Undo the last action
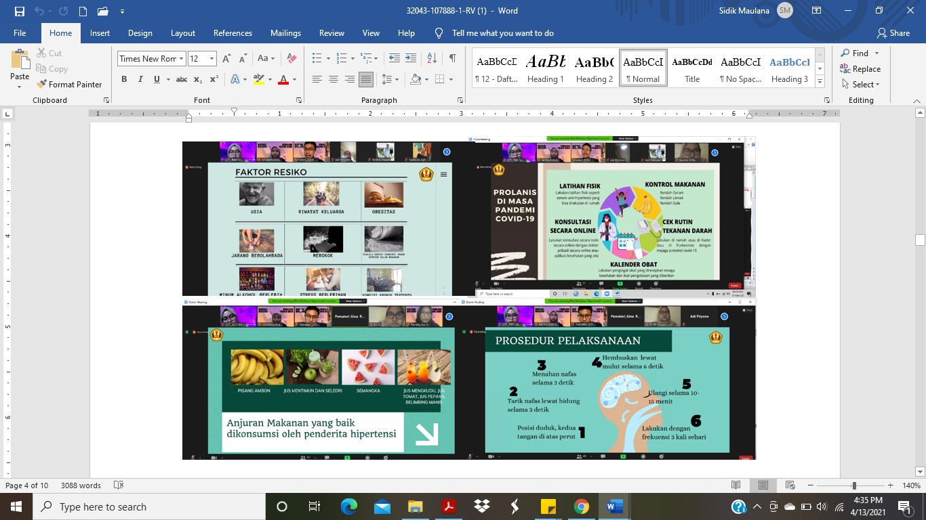Image resolution: width=926 pixels, height=520 pixels. tap(39, 11)
